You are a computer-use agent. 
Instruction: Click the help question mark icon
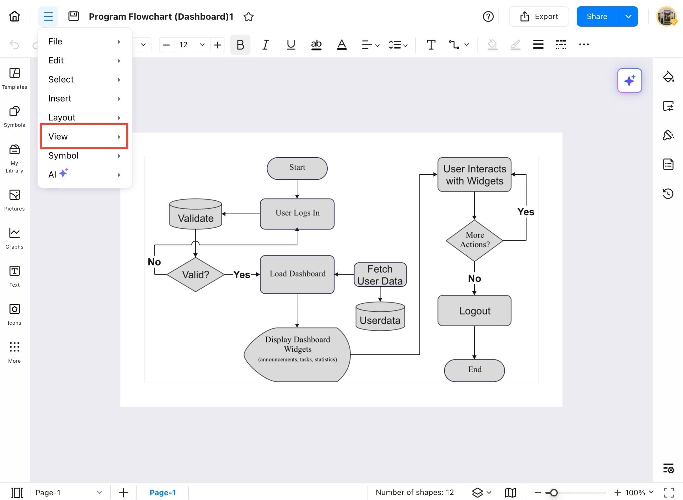pos(488,16)
